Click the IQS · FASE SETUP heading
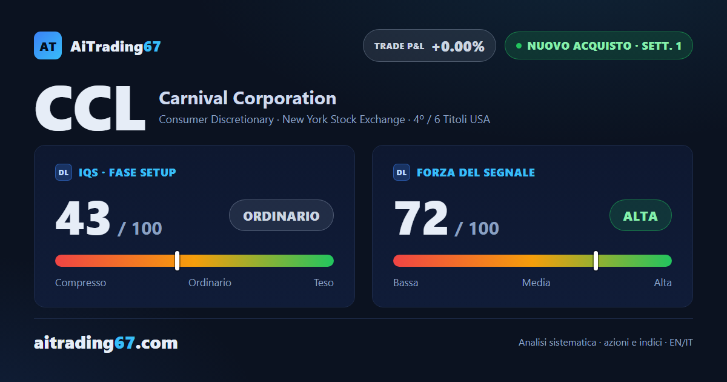727x382 pixels. (127, 173)
